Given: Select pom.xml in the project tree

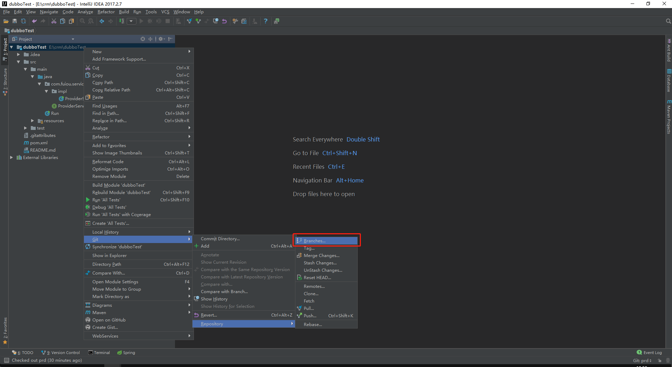Looking at the screenshot, I should coord(35,143).
